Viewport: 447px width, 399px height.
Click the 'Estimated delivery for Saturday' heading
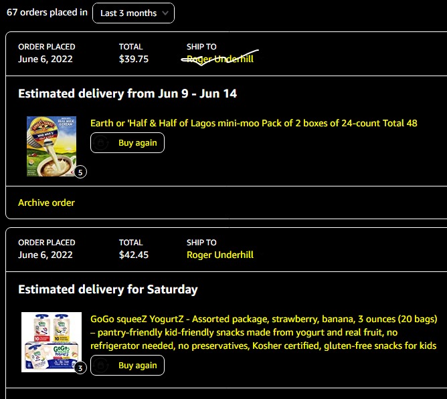[x=108, y=289]
